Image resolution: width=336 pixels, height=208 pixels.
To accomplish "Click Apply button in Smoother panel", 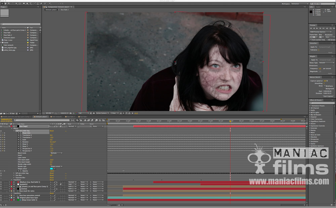I will point(330,52).
